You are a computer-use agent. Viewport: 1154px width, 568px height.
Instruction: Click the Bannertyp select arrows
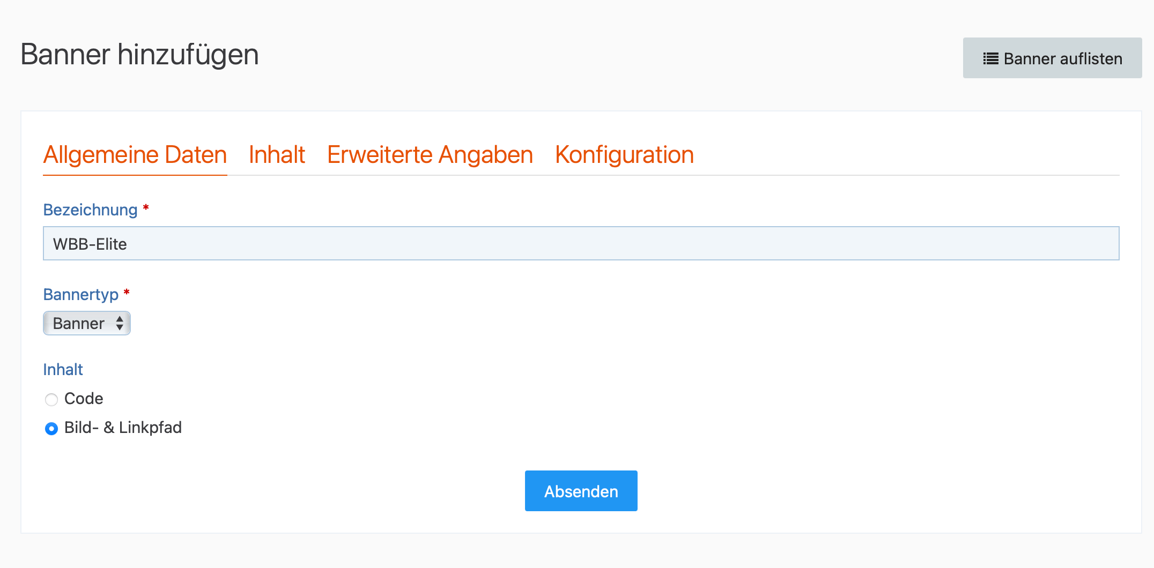120,323
